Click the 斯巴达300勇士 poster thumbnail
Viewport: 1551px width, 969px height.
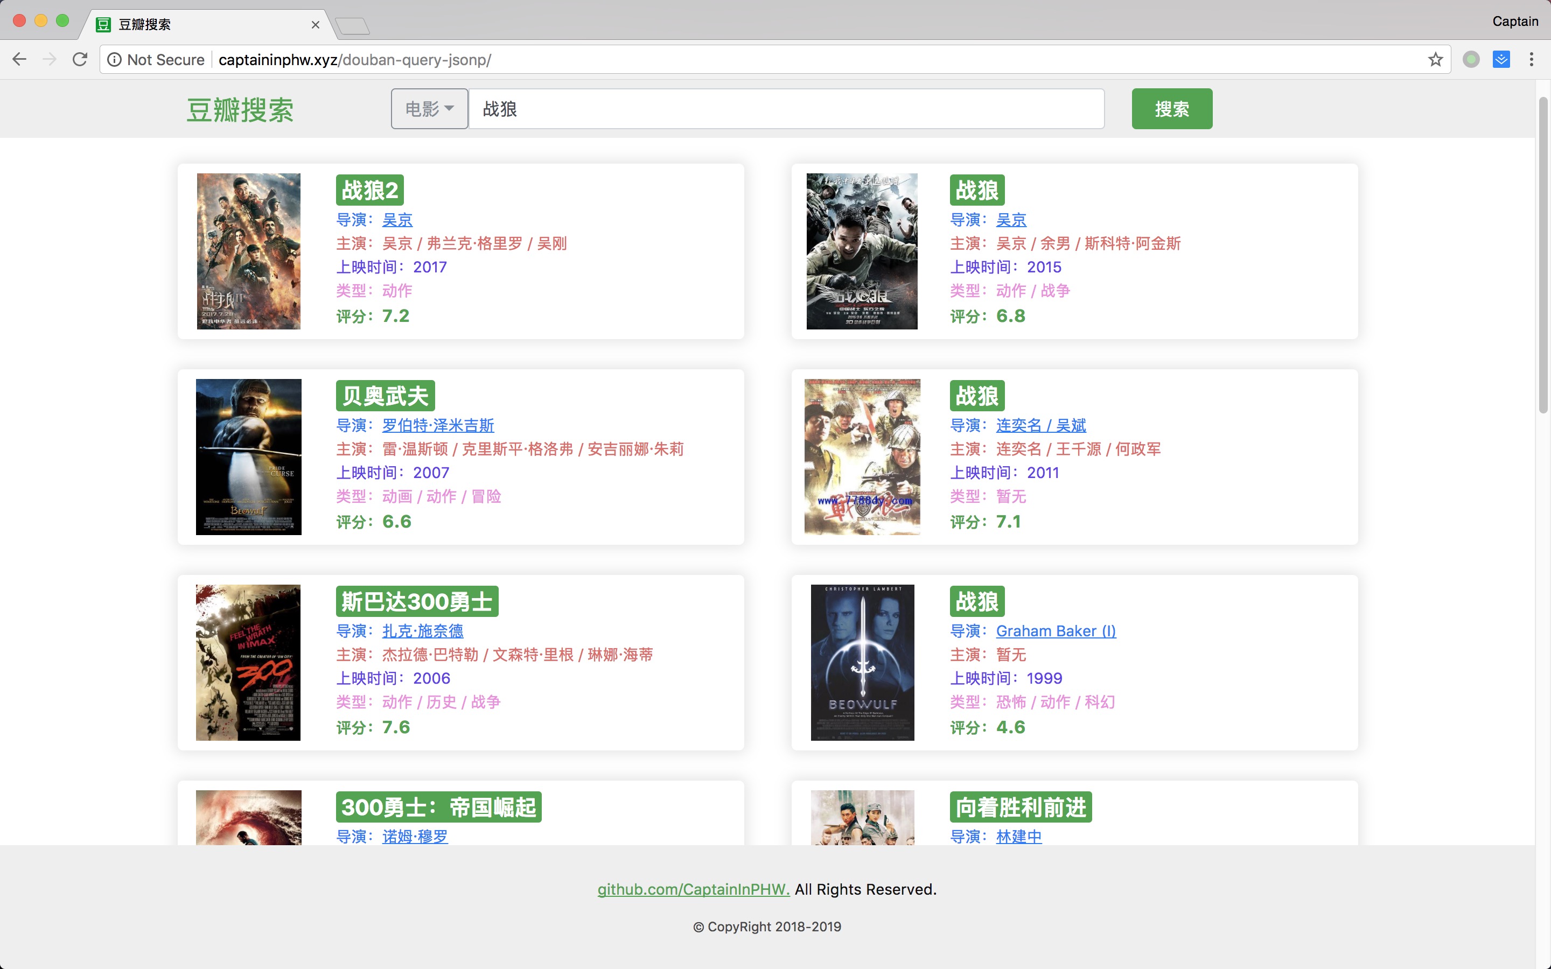point(249,663)
